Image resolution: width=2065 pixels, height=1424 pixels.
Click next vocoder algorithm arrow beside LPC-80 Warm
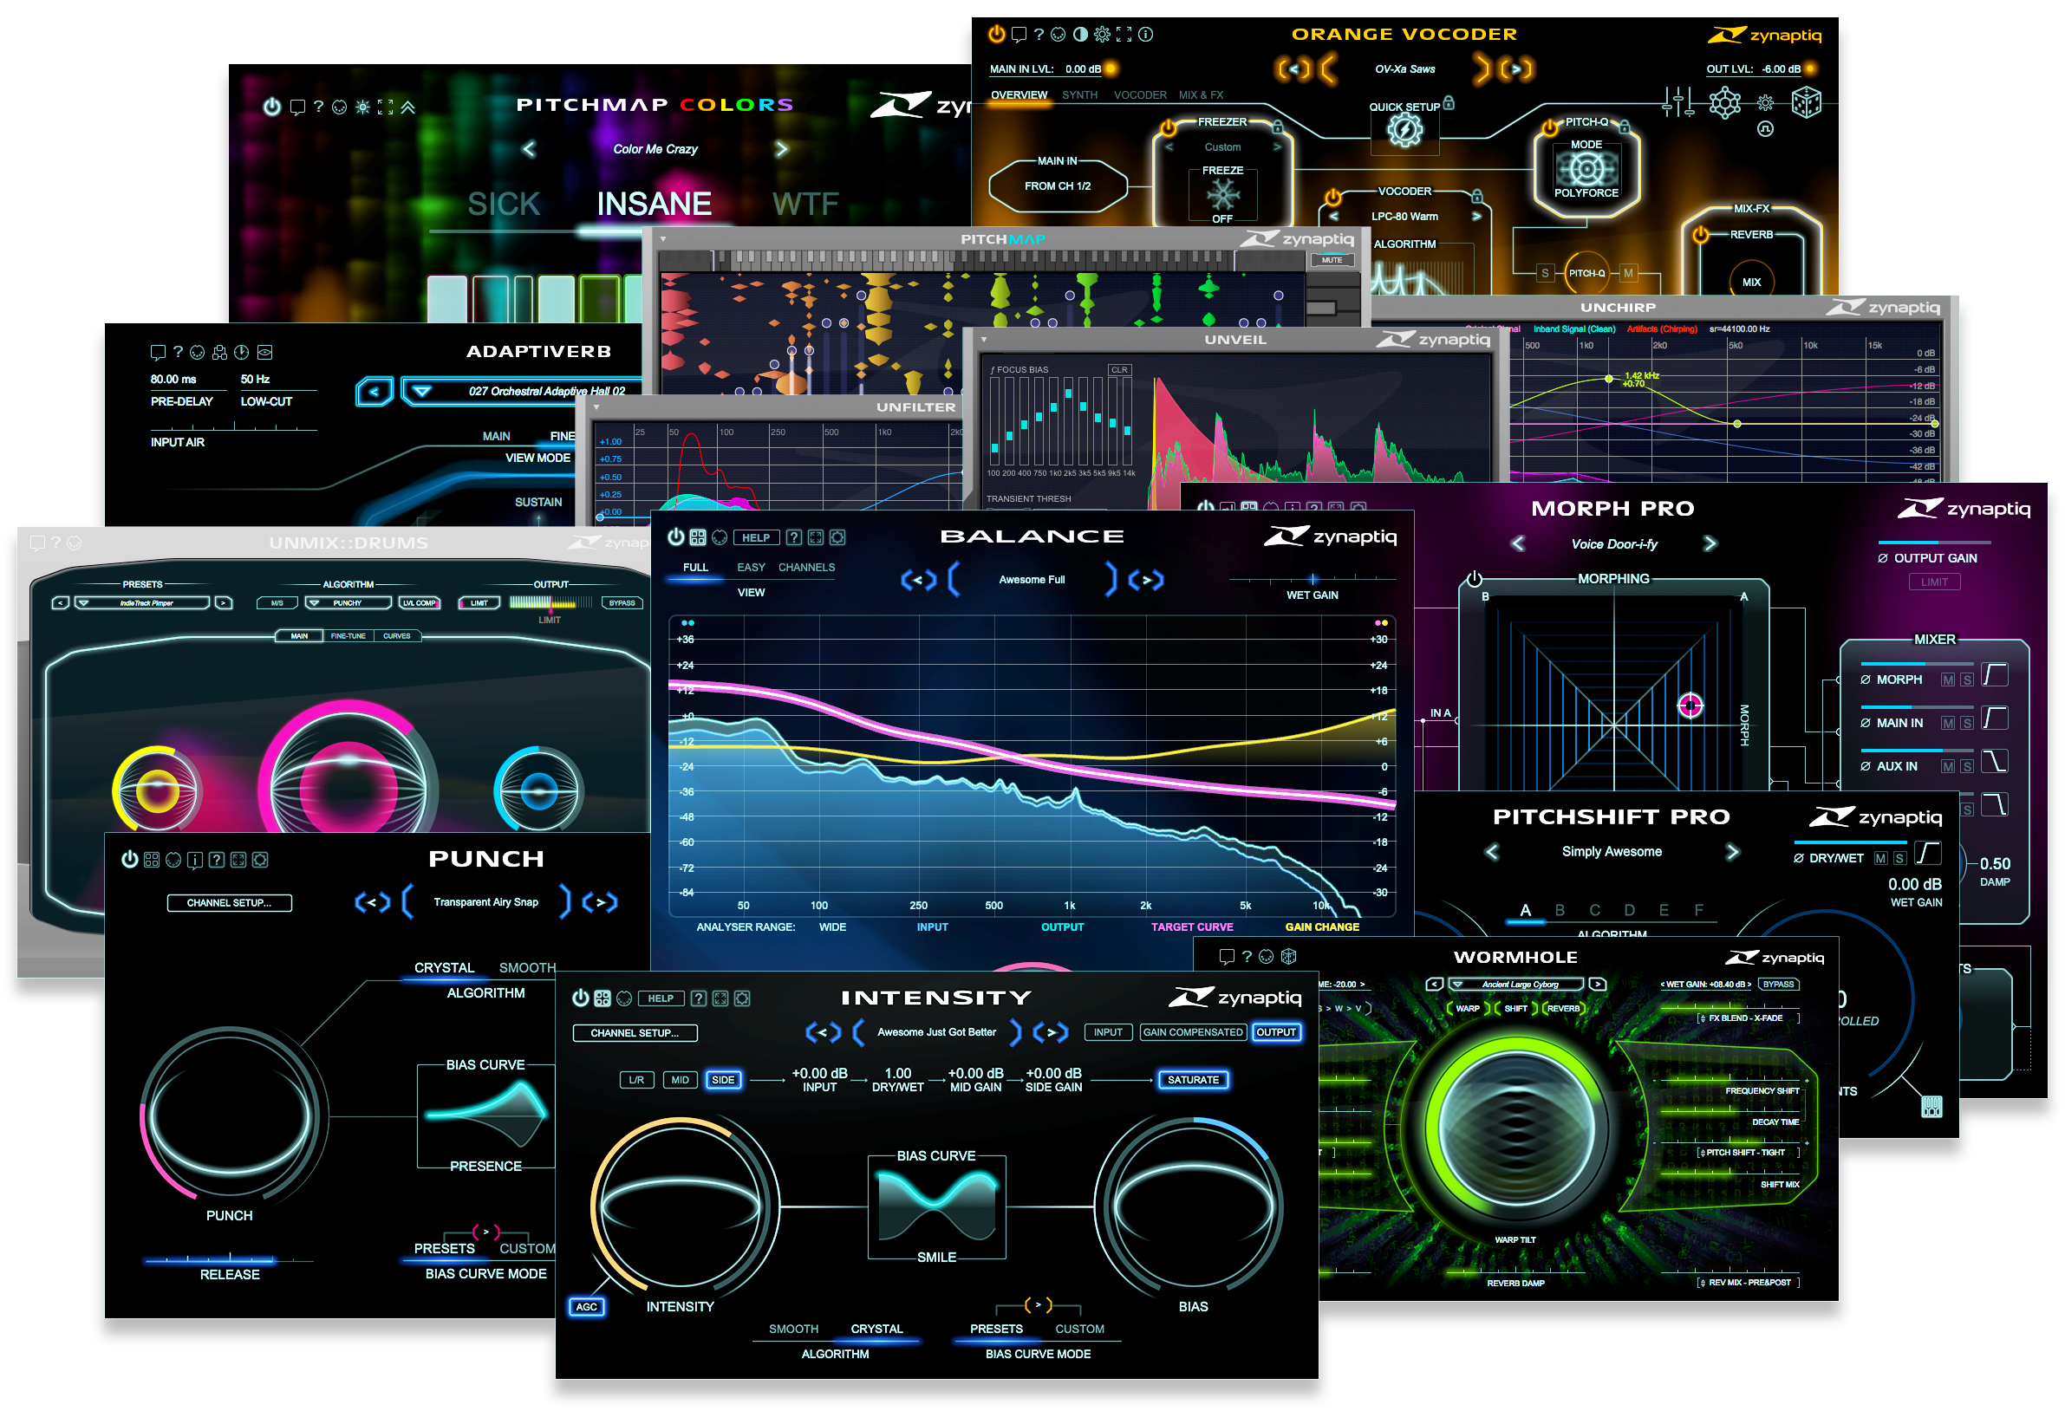click(1475, 216)
